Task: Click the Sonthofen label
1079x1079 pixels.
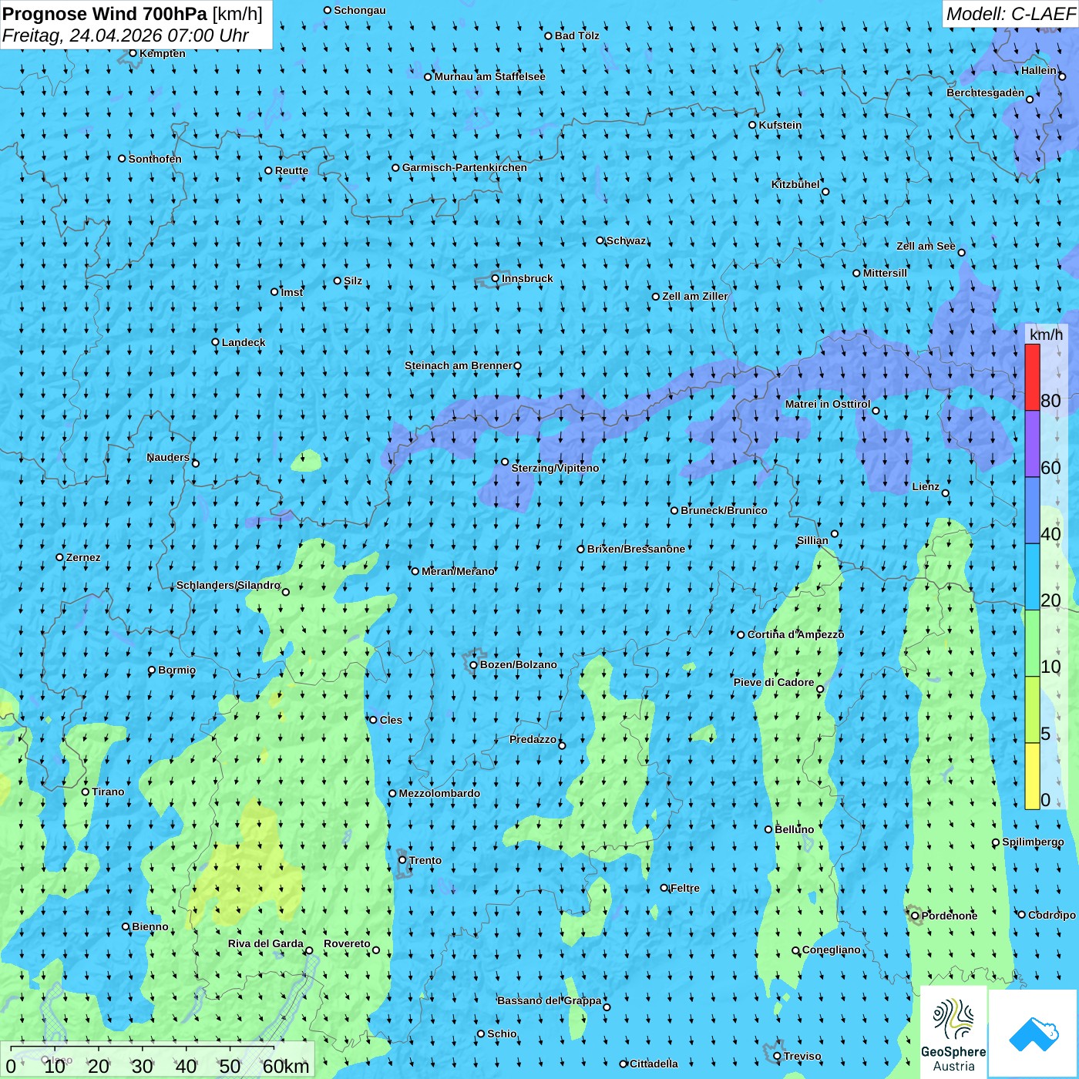Action: click(155, 159)
